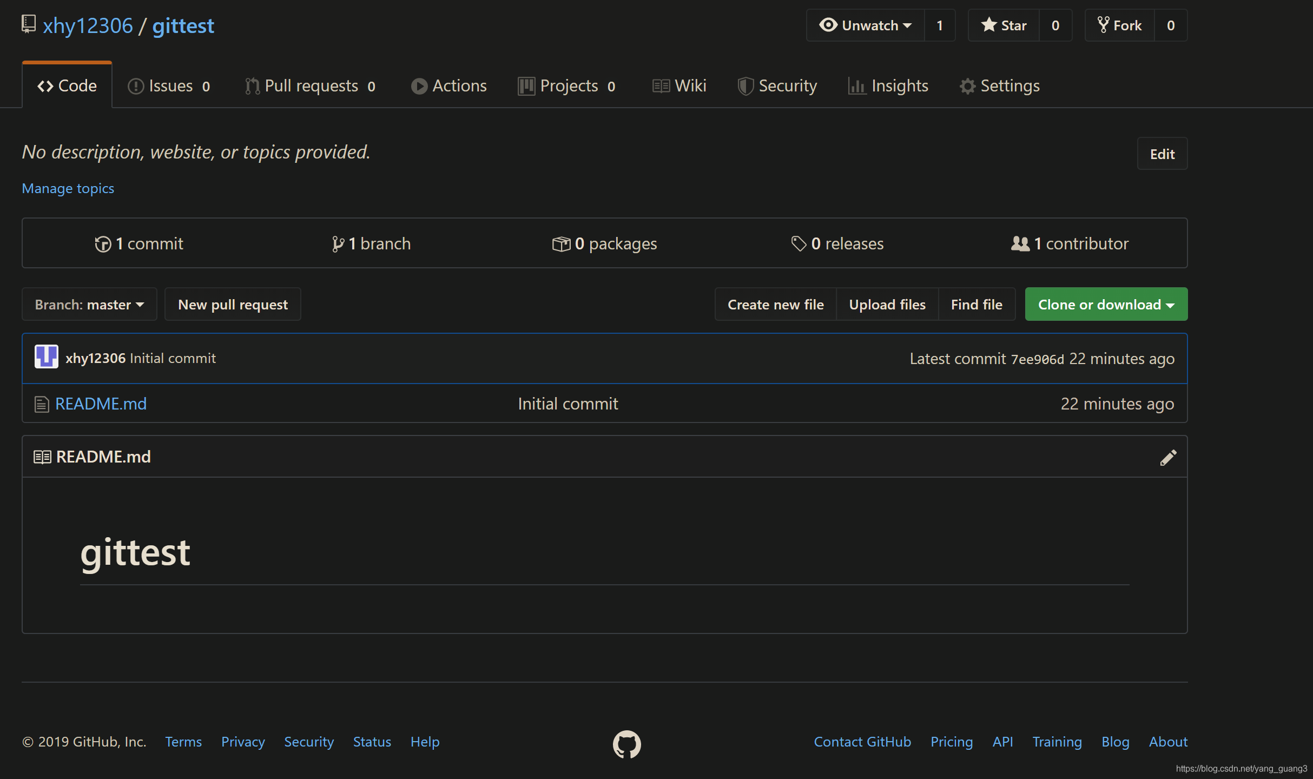
Task: Open the Privacy footer link
Action: coord(243,742)
